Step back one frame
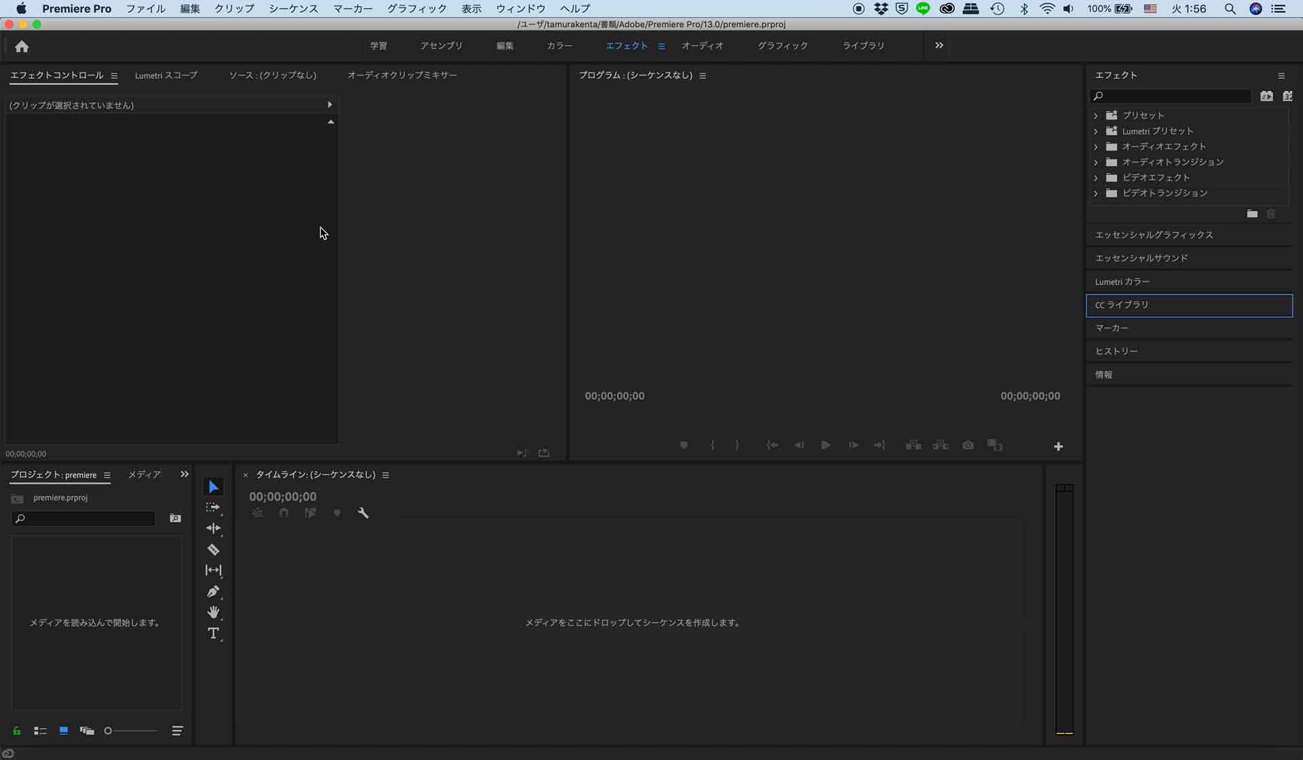Viewport: 1303px width, 760px height. pos(799,445)
